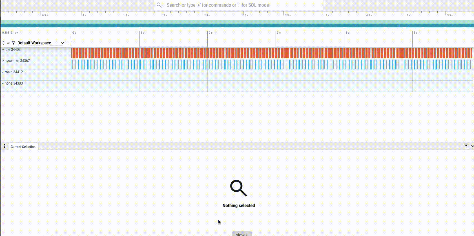Screen dimensions: 474x236
Task: Collapse details panel with the down chevron
Action: coord(472,146)
